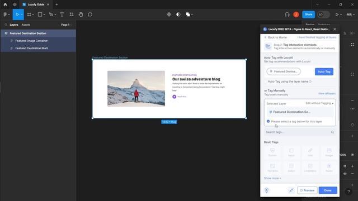This screenshot has height=201, width=358.
Task: Click Featured Destination Se... selected layer
Action: click(300, 112)
